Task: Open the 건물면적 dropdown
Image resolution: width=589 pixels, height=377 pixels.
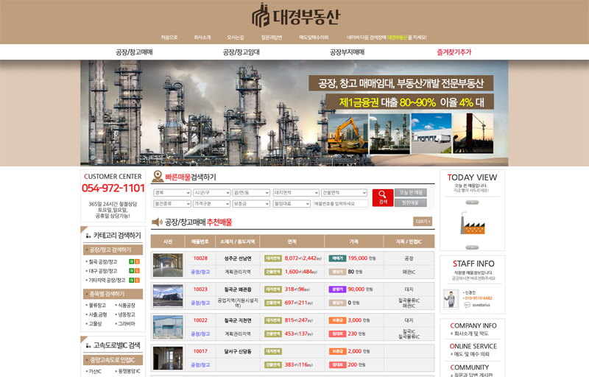Action: pos(344,193)
